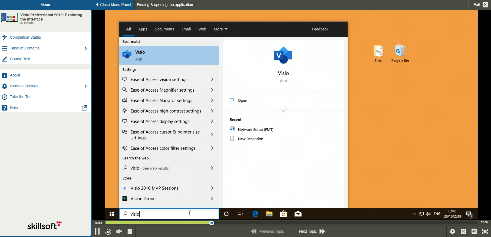Rewind the video 10 seconds
Image resolution: width=491 pixels, height=237 pixels.
coord(108,231)
